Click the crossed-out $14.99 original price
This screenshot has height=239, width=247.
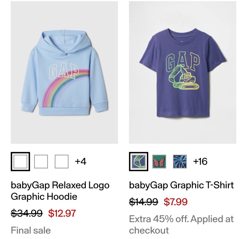[143, 202]
